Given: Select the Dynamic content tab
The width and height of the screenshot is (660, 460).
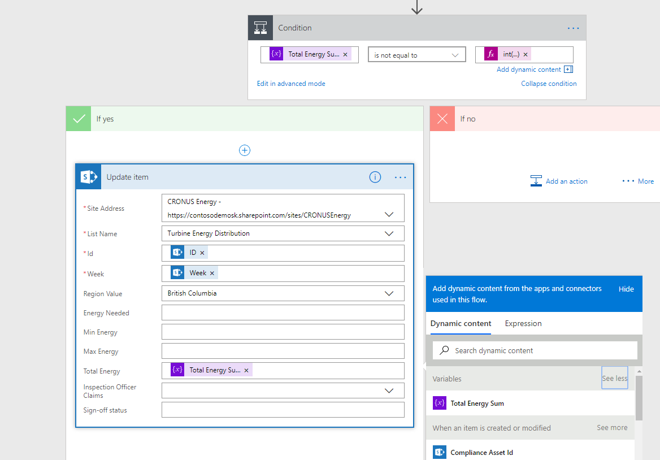Looking at the screenshot, I should click(x=461, y=323).
